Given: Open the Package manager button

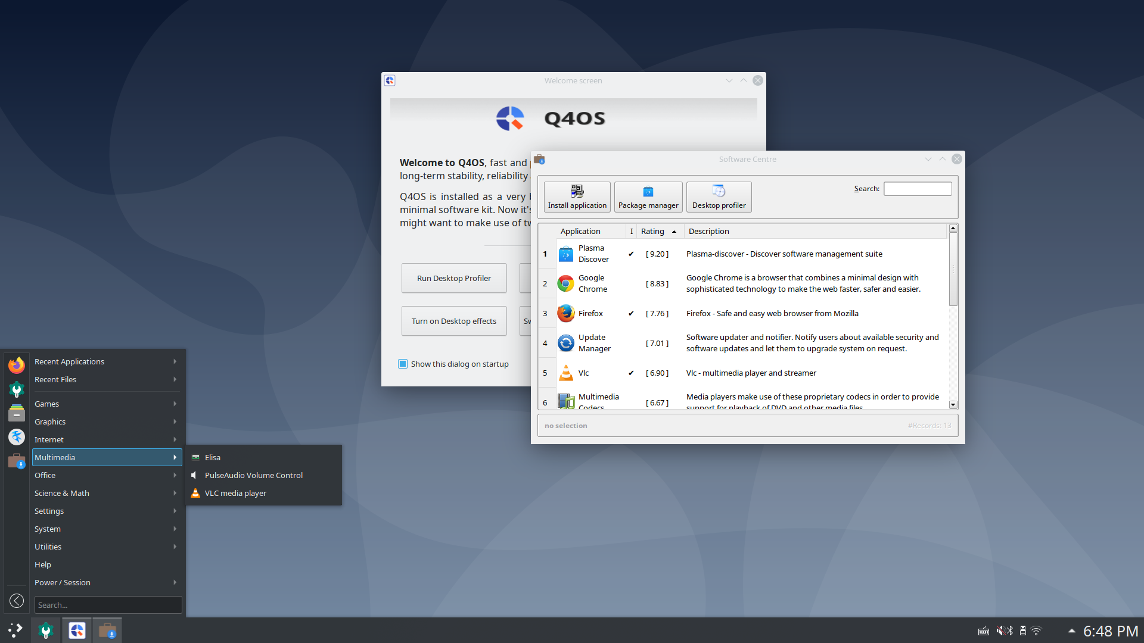Looking at the screenshot, I should coord(648,197).
